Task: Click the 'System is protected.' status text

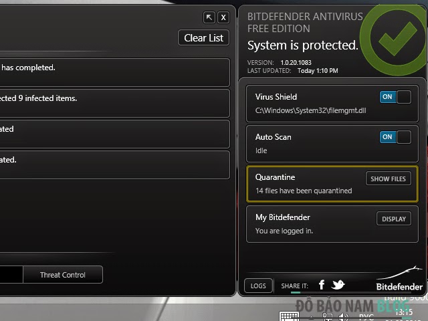Action: tap(303, 45)
